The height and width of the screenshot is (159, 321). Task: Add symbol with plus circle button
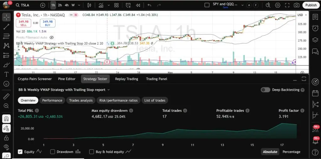click(43, 5)
